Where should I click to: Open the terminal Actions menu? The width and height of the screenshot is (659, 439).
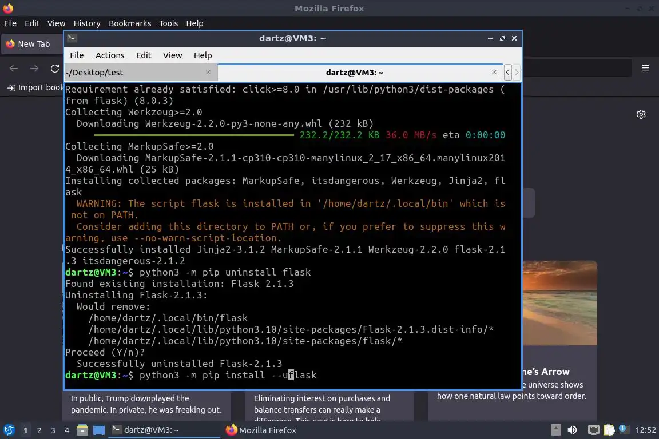tap(110, 55)
